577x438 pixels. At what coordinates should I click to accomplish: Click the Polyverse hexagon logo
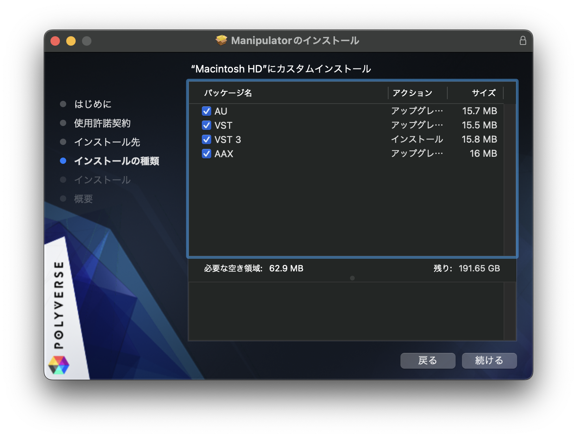[59, 365]
